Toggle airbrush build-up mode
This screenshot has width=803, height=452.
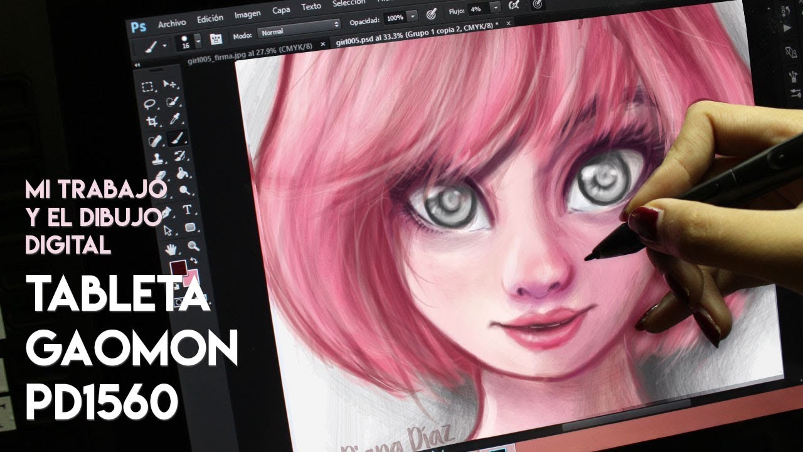(514, 6)
